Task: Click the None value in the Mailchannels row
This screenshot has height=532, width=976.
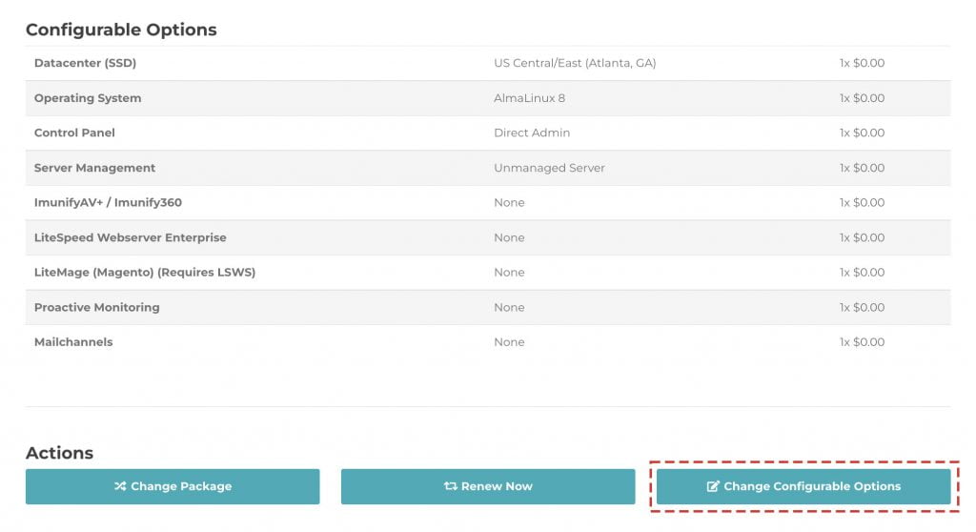Action: tap(509, 342)
